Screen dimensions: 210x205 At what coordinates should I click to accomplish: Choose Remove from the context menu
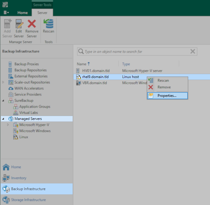pyautogui.click(x=164, y=87)
